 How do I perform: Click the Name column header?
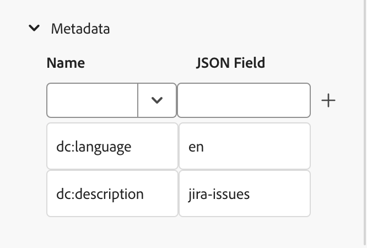[x=66, y=63]
